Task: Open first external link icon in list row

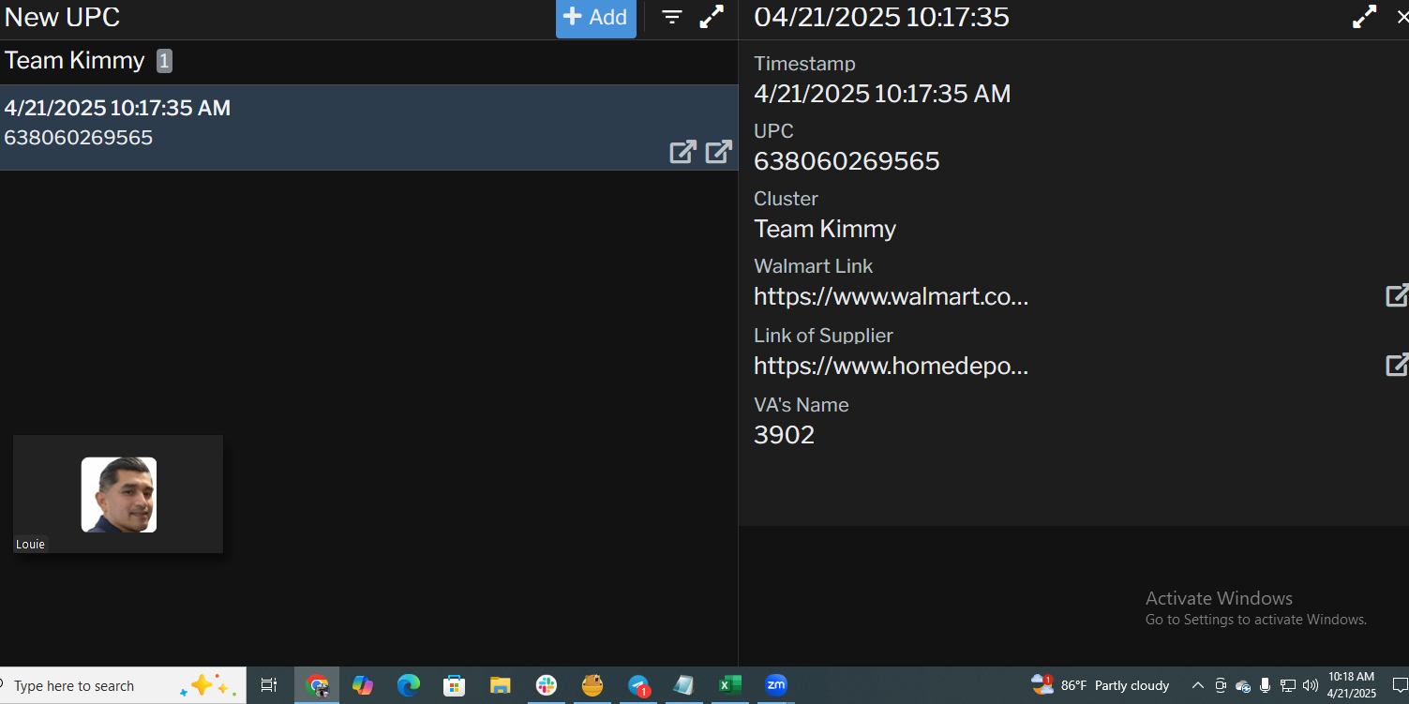Action: 682,152
